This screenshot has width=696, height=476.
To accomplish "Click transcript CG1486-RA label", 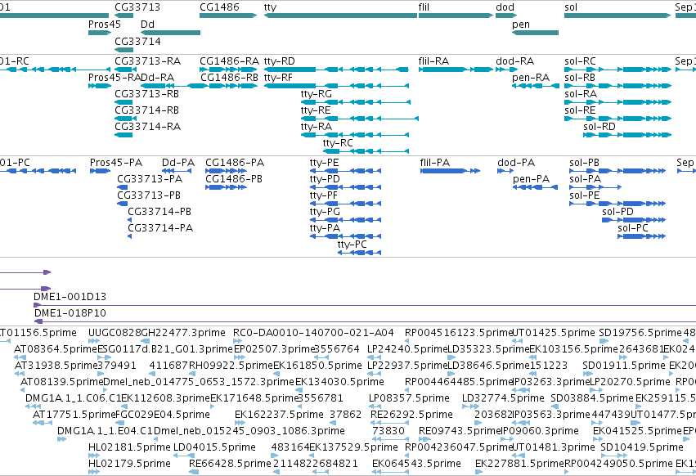I will click(229, 61).
